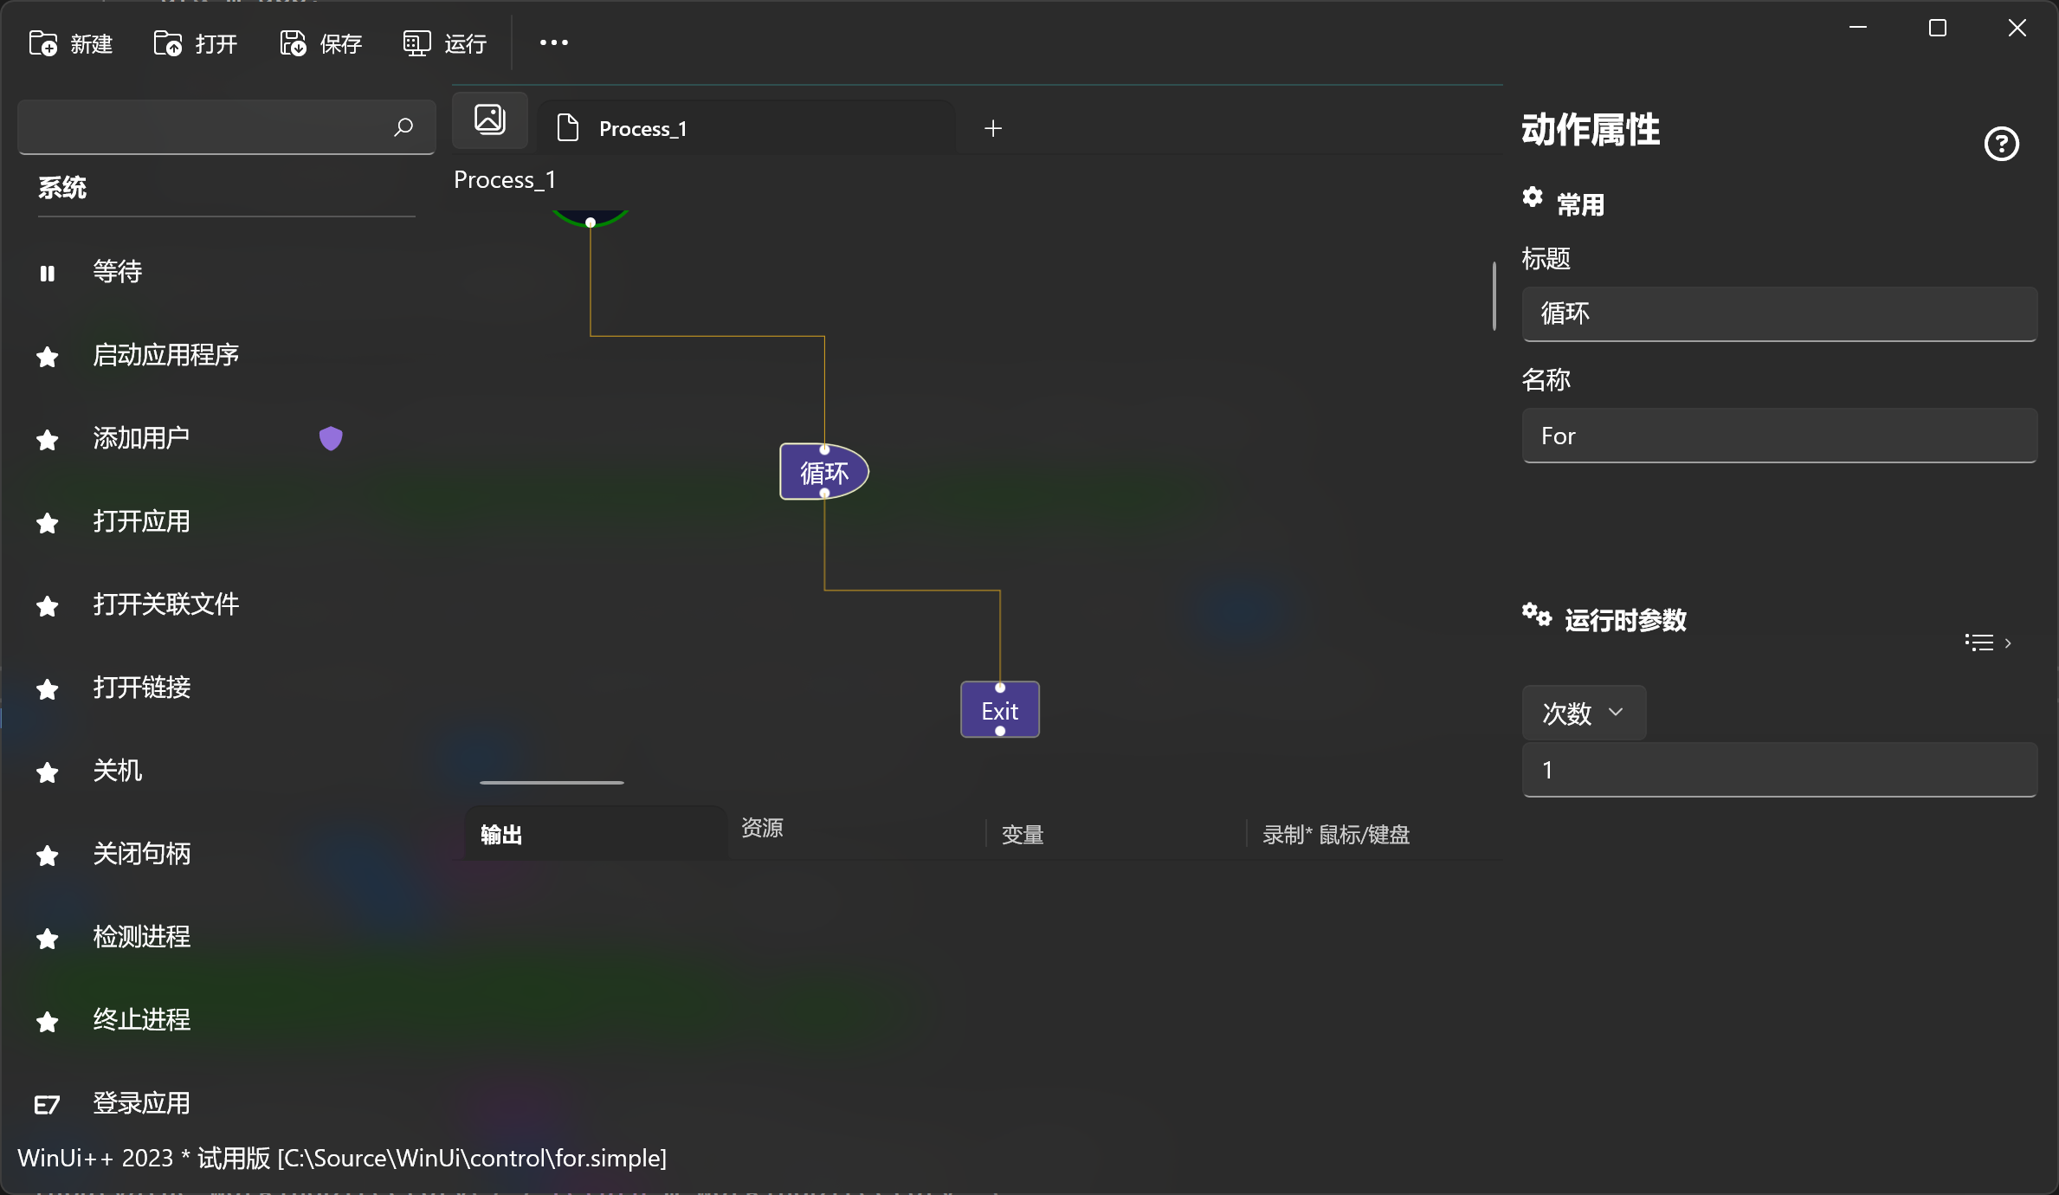Click the Run process icon
Viewport: 2059px width, 1195px height.
pos(417,43)
